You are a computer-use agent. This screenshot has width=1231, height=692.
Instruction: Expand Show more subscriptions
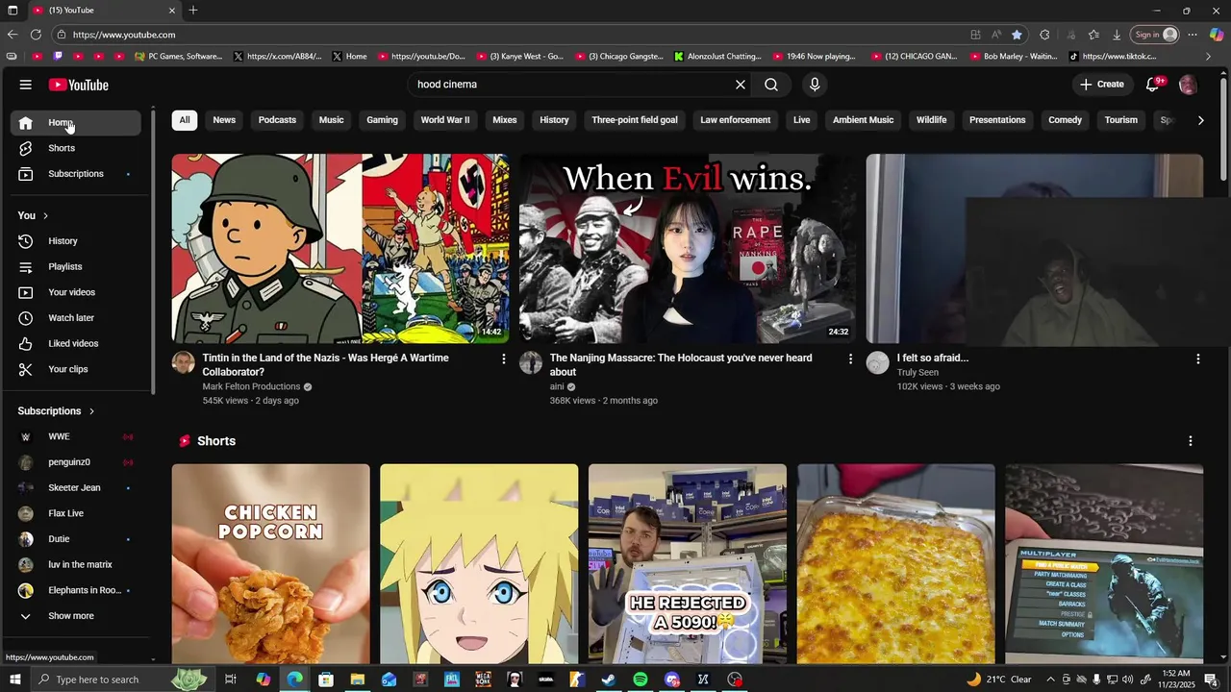[76, 616]
